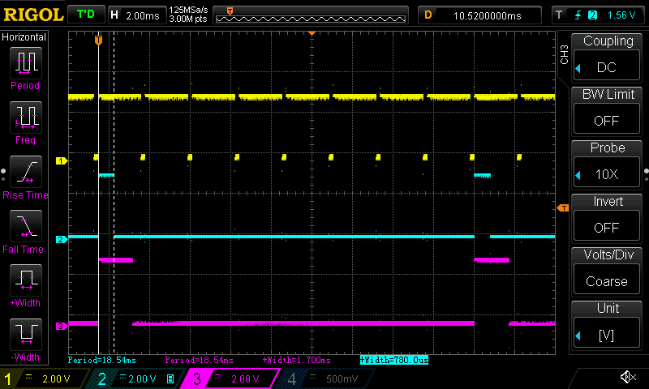Choose the Rise Time measurement icon
Image resolution: width=649 pixels, height=389 pixels.
(25, 172)
